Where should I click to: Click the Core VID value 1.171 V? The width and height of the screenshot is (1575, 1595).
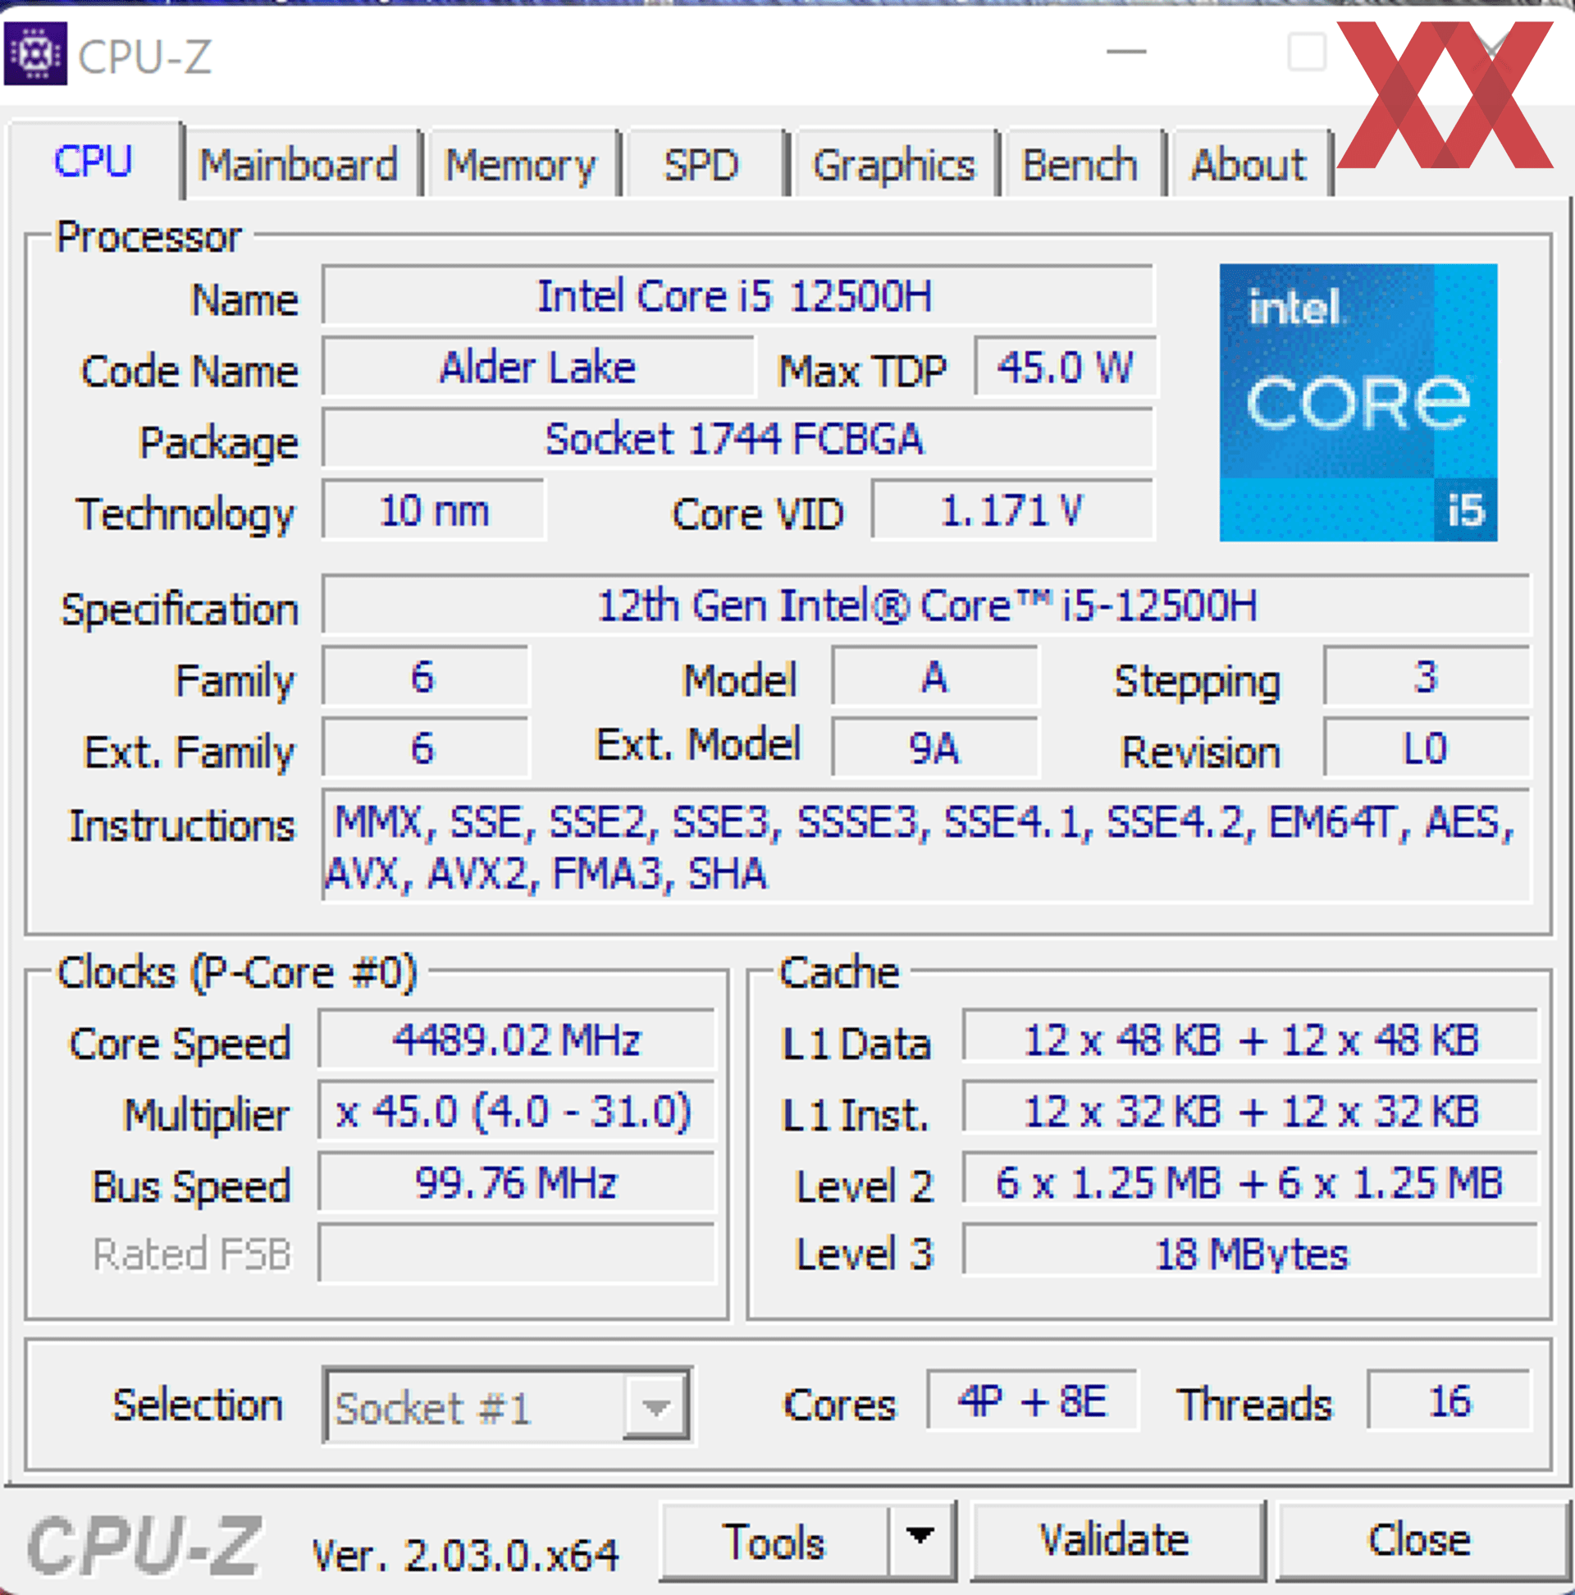pyautogui.click(x=1012, y=510)
